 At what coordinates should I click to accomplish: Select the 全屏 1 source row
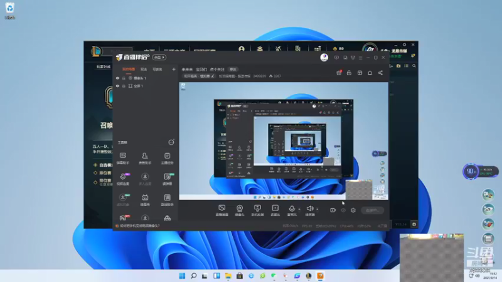[x=146, y=86]
